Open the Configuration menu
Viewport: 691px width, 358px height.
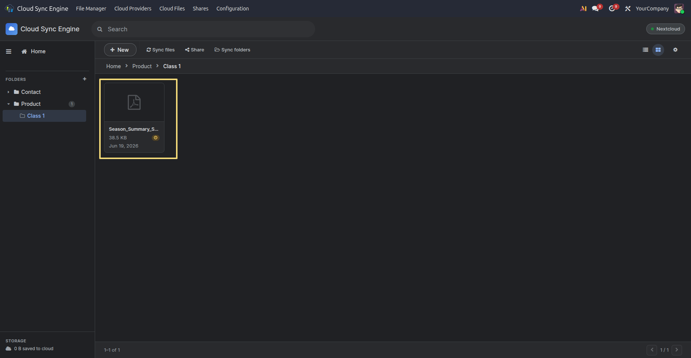(x=233, y=9)
